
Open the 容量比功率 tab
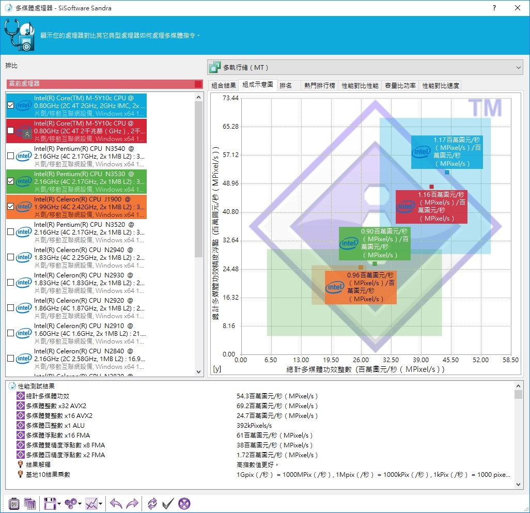coord(400,86)
